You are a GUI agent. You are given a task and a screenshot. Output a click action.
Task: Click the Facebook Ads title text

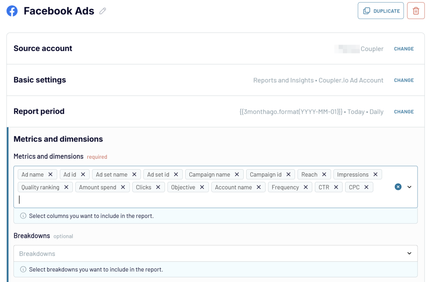tap(59, 11)
